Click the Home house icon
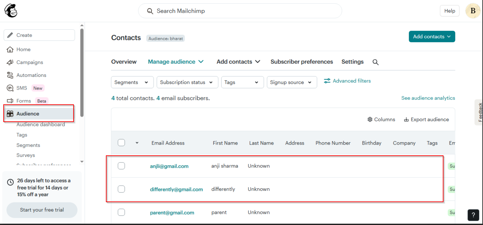The width and height of the screenshot is (483, 225). point(10,49)
